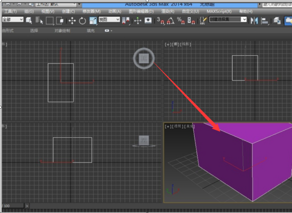Click the Select Object tool icon

[x=29, y=20]
